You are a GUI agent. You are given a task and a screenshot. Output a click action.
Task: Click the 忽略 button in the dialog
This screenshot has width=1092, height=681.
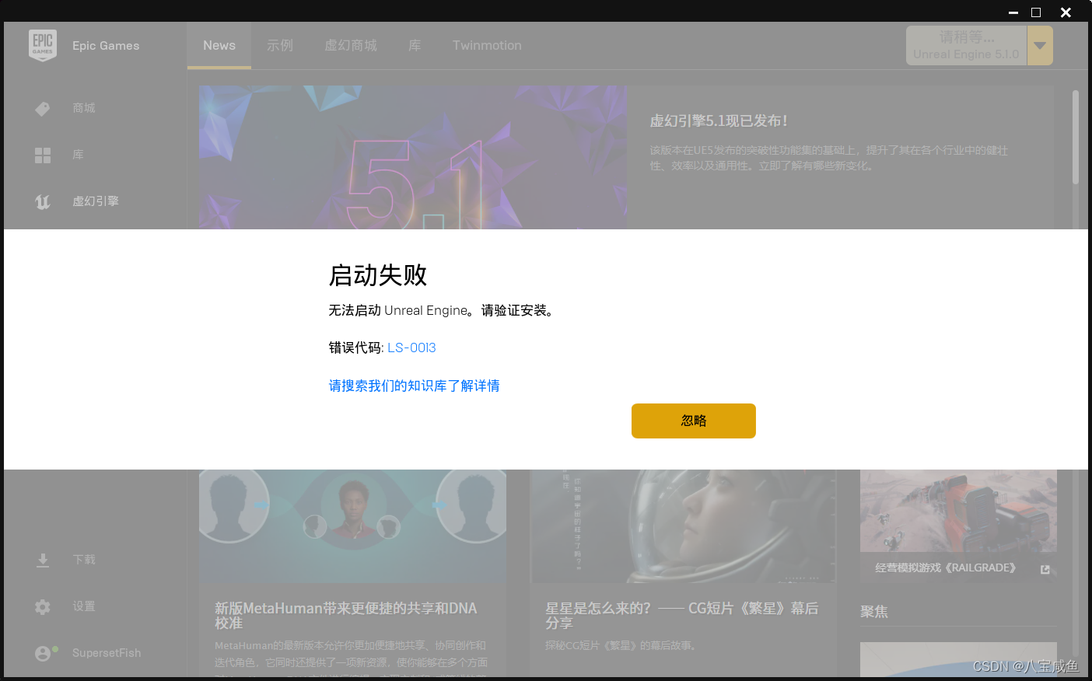pos(694,421)
